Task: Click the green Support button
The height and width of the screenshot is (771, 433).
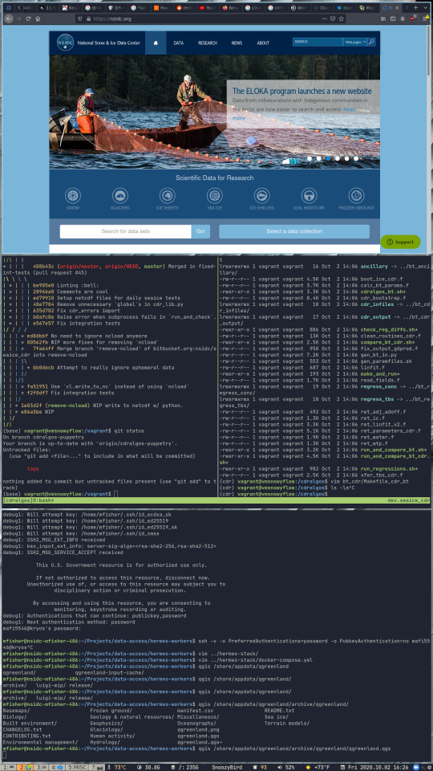Action: coord(401,242)
